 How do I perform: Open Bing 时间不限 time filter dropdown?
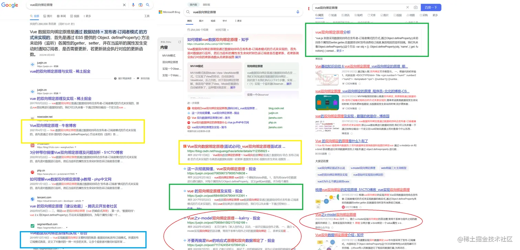(x=221, y=30)
